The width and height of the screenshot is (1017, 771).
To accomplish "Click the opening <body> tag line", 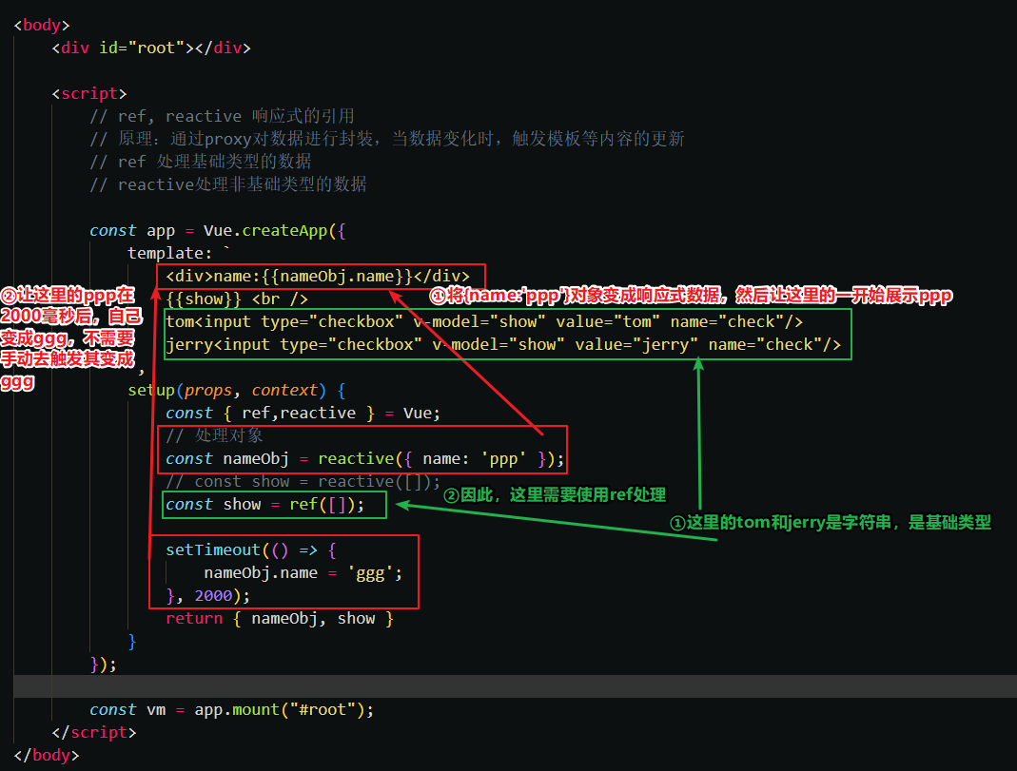I will click(x=42, y=26).
